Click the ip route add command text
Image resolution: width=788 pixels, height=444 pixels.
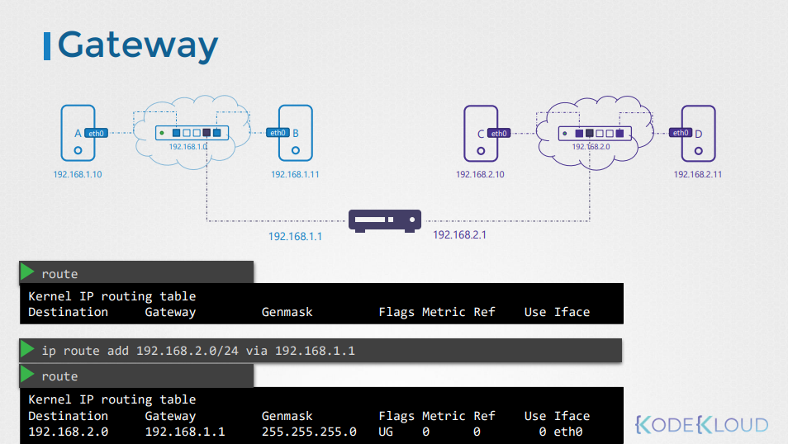(198, 351)
